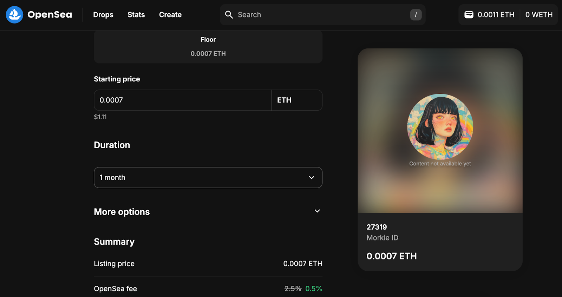Open the Drops menu
Image resolution: width=562 pixels, height=297 pixels.
[x=103, y=15]
